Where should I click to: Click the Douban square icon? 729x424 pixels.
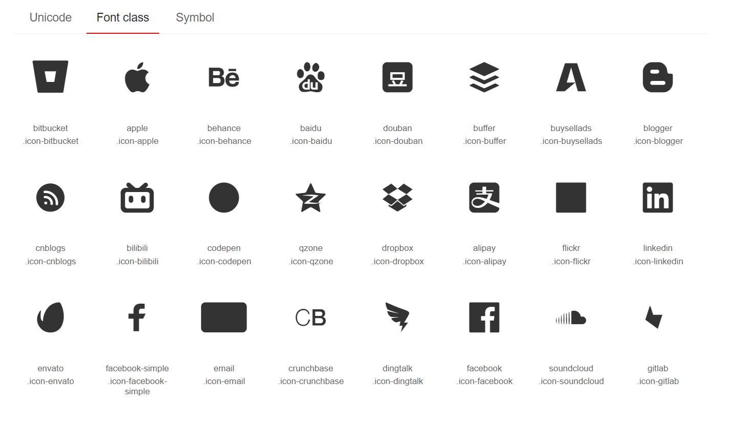click(397, 77)
